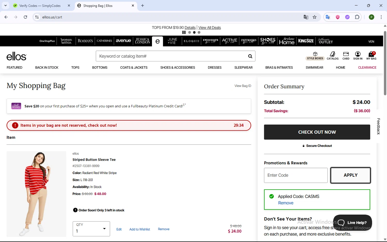Image resolution: width=387 pixels, height=242 pixels.
Task: Open the Sleepwear menu
Action: [243, 68]
